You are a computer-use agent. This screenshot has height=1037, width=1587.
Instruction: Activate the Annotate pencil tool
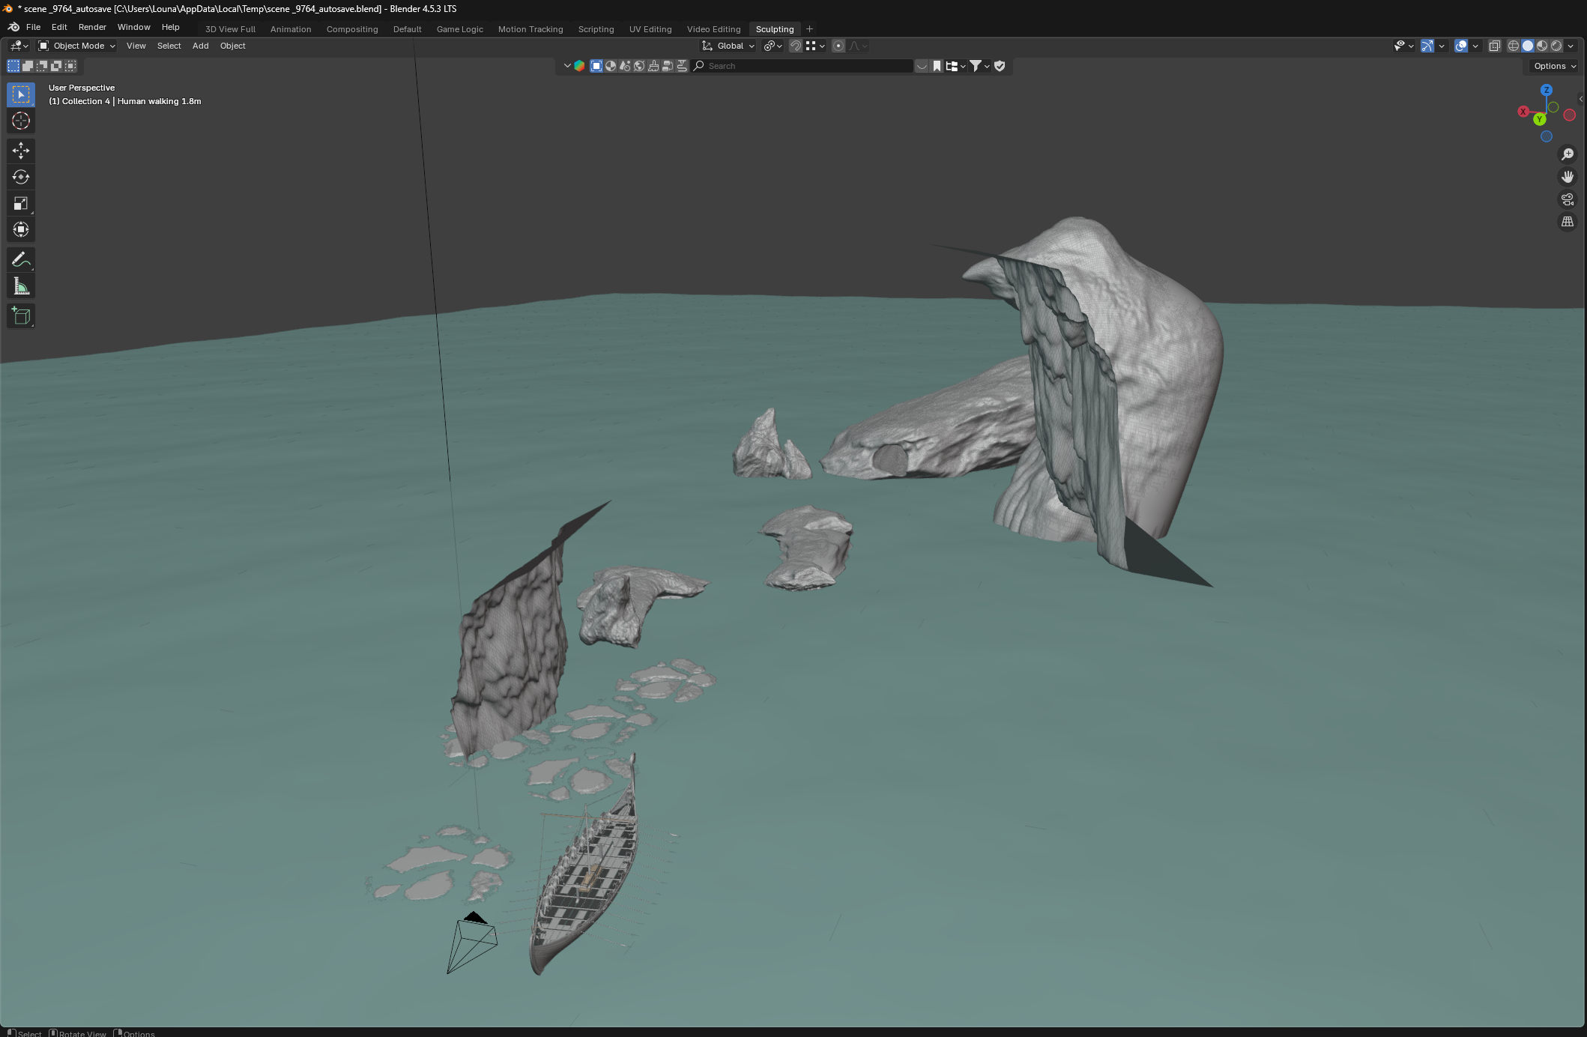[x=21, y=259]
